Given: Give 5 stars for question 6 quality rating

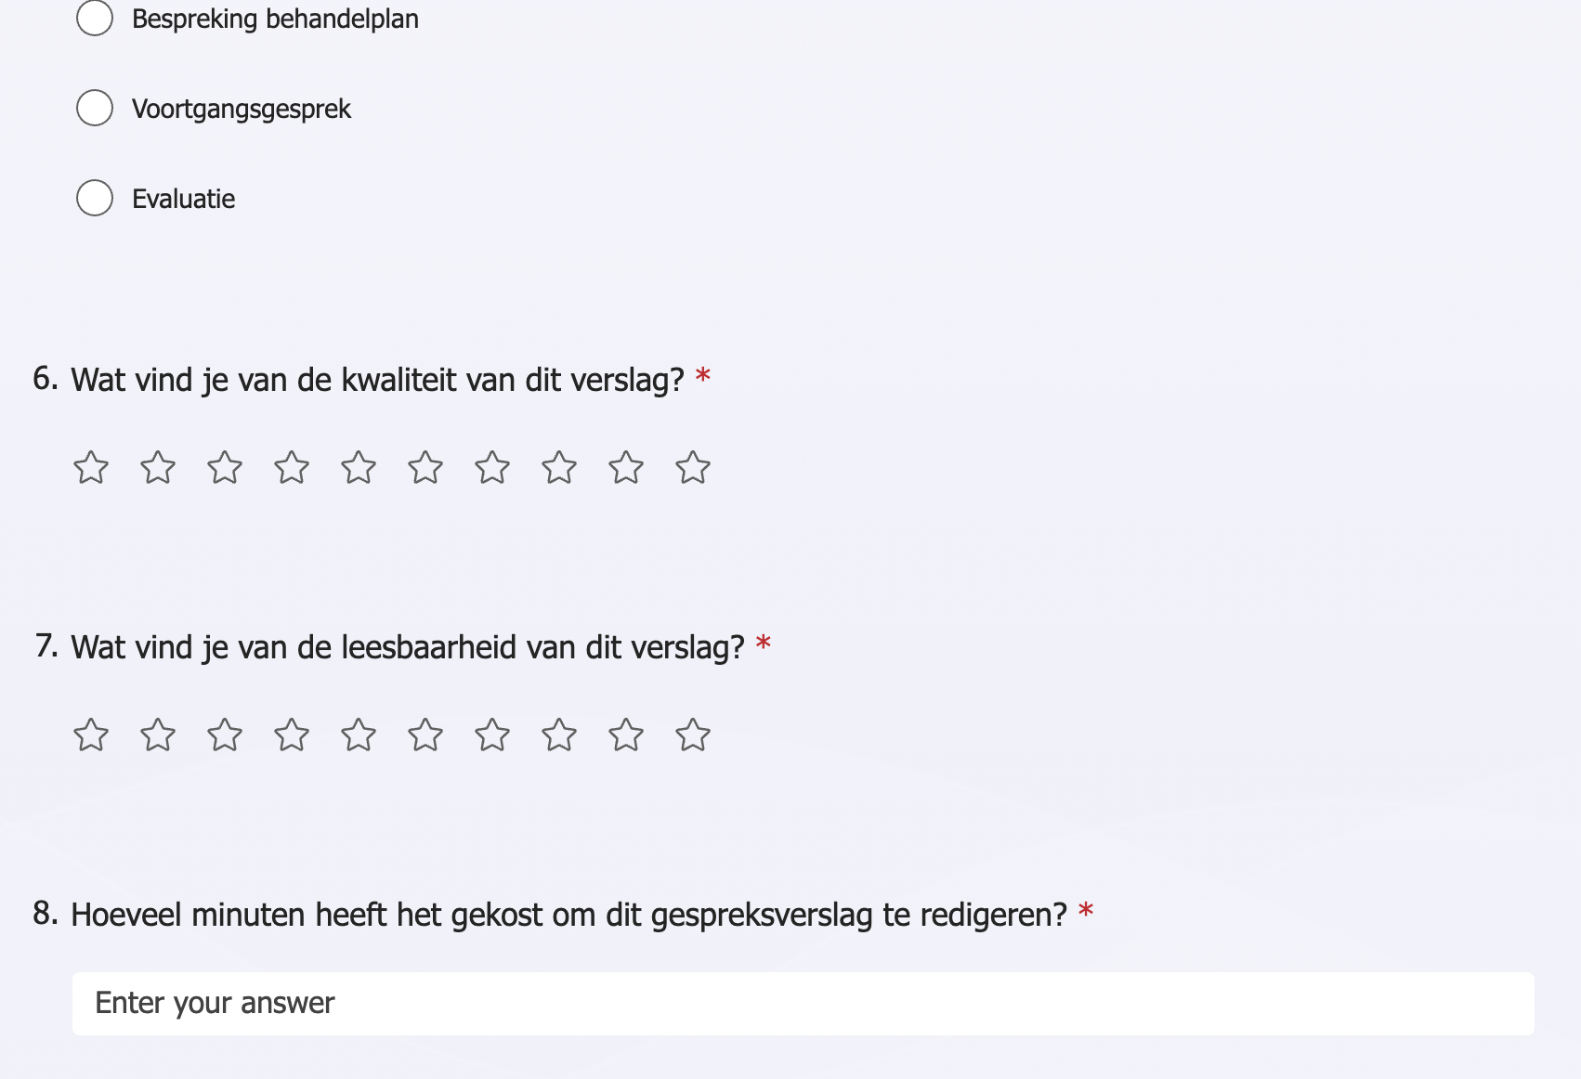Looking at the screenshot, I should point(358,468).
